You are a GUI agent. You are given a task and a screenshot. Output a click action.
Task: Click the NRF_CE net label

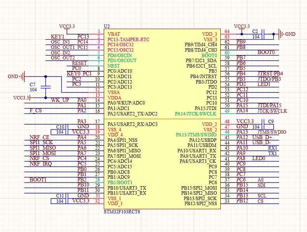pyautogui.click(x=39, y=137)
